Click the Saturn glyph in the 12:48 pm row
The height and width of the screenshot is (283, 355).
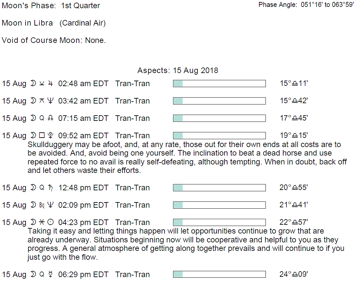coord(50,188)
